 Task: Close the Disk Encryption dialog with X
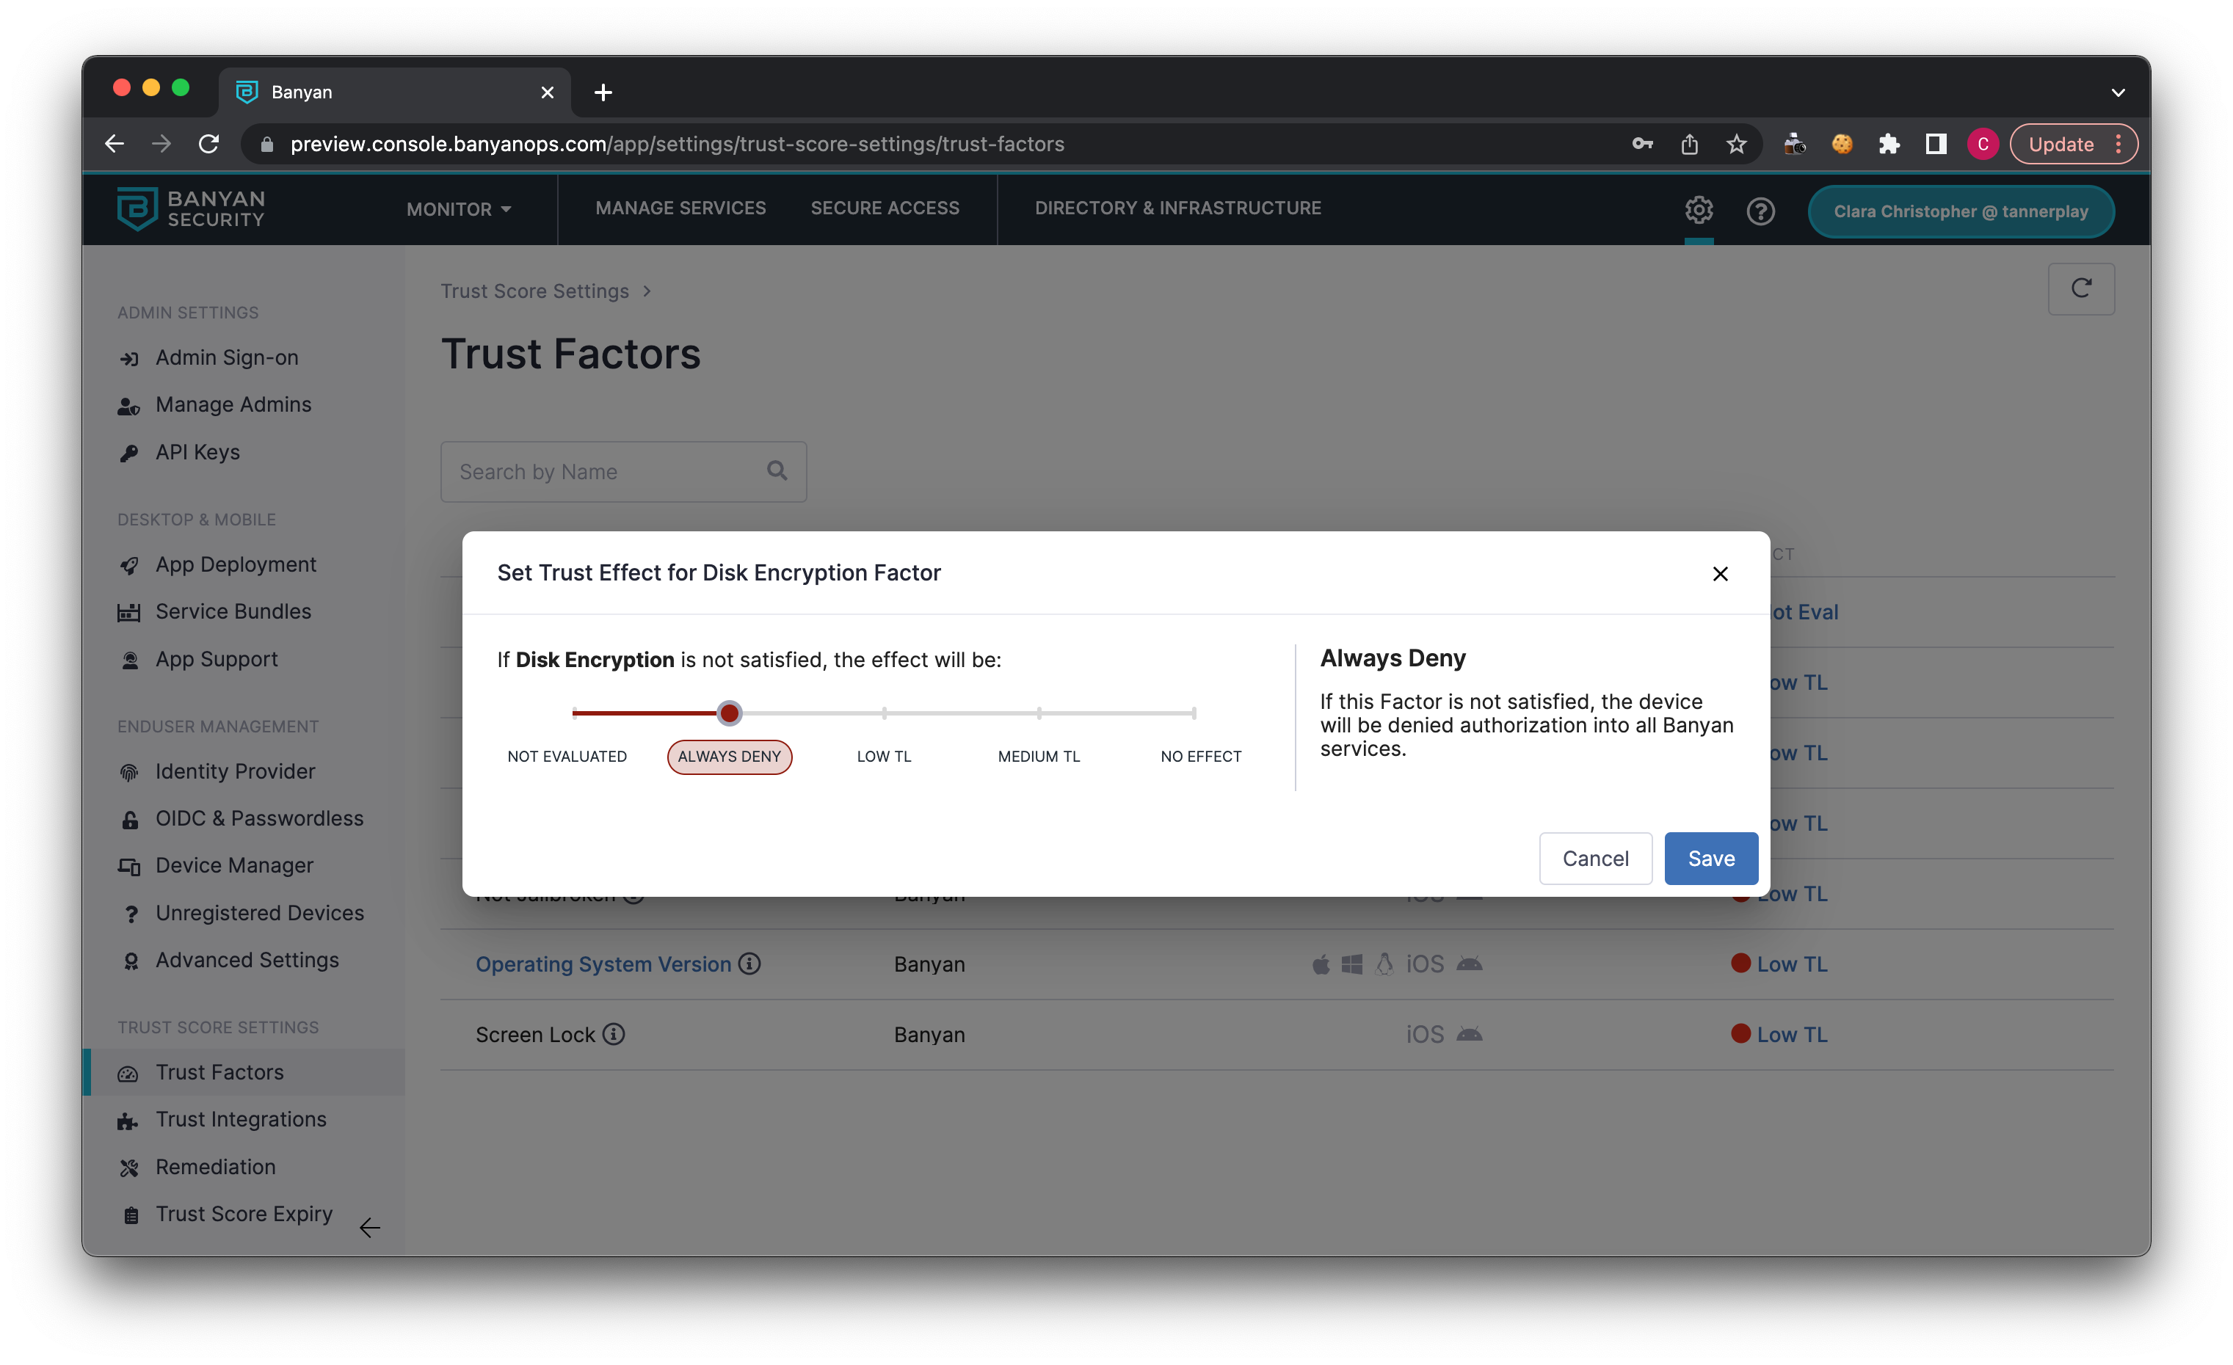coord(1720,573)
